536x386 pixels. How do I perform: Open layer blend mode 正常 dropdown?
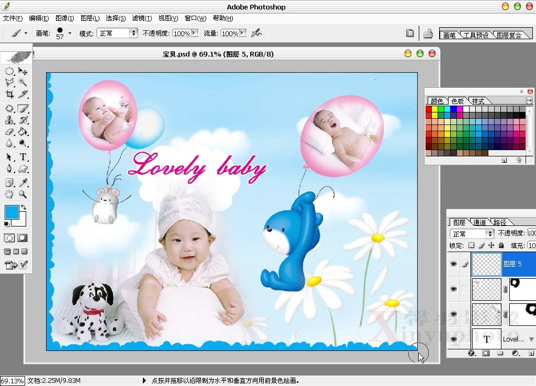[472, 234]
